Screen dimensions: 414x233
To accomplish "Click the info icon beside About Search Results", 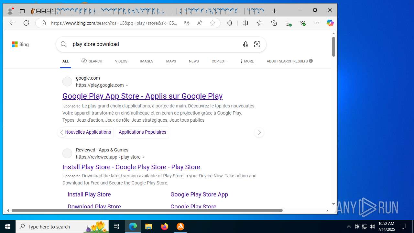I will coord(311,61).
